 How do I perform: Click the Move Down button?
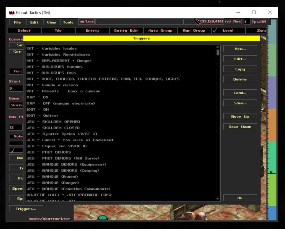pos(240,127)
